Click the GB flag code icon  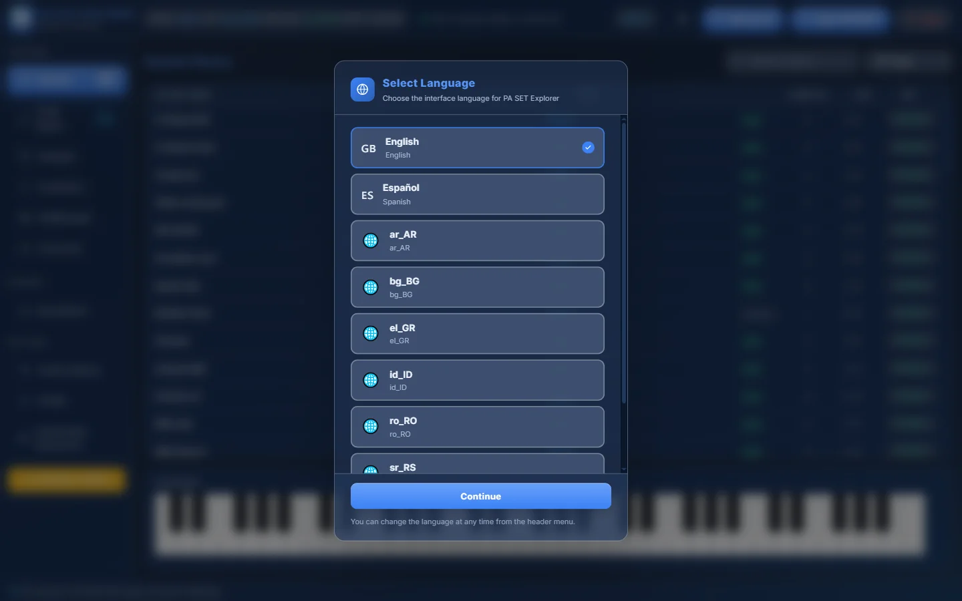(x=369, y=148)
